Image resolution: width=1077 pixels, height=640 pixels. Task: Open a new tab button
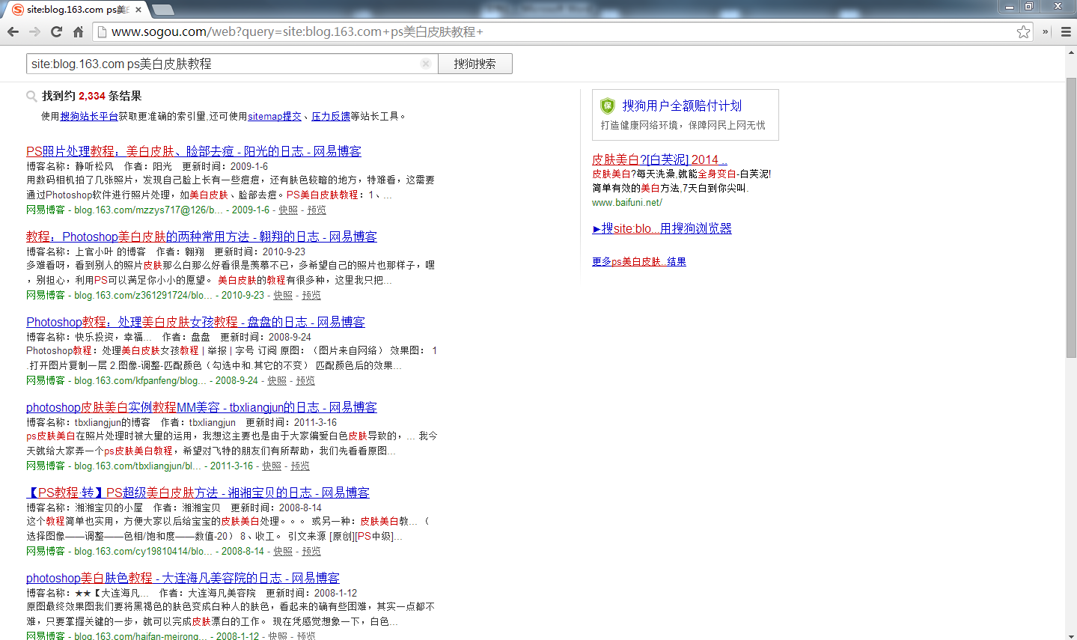click(x=162, y=10)
